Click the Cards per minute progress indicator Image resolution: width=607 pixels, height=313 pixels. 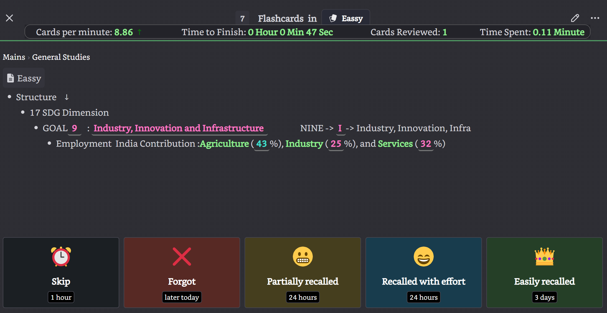click(x=85, y=32)
